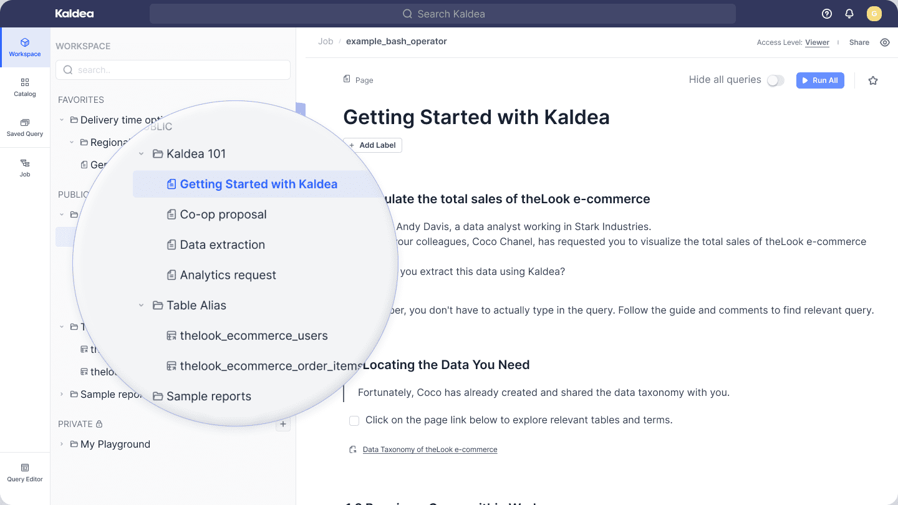Open the Co-op proposal page
Viewport: 898px width, 505px height.
tap(216, 214)
